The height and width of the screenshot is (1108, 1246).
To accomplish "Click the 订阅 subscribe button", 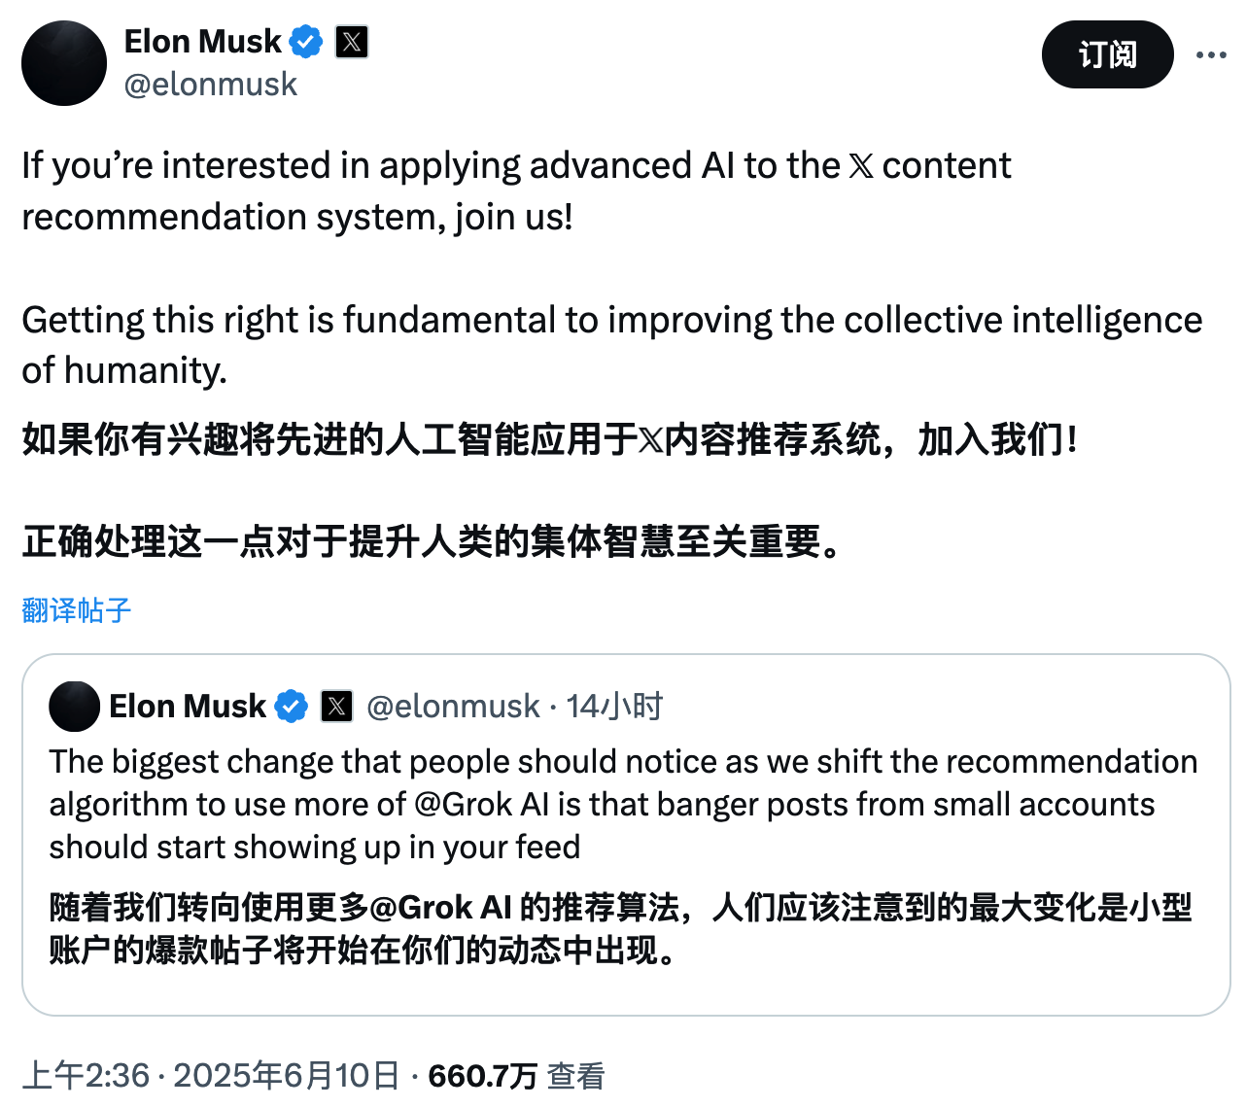I will coord(1107,54).
